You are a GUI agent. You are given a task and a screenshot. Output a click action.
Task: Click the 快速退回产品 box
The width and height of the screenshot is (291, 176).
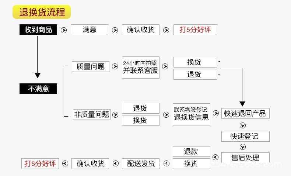[245, 113]
